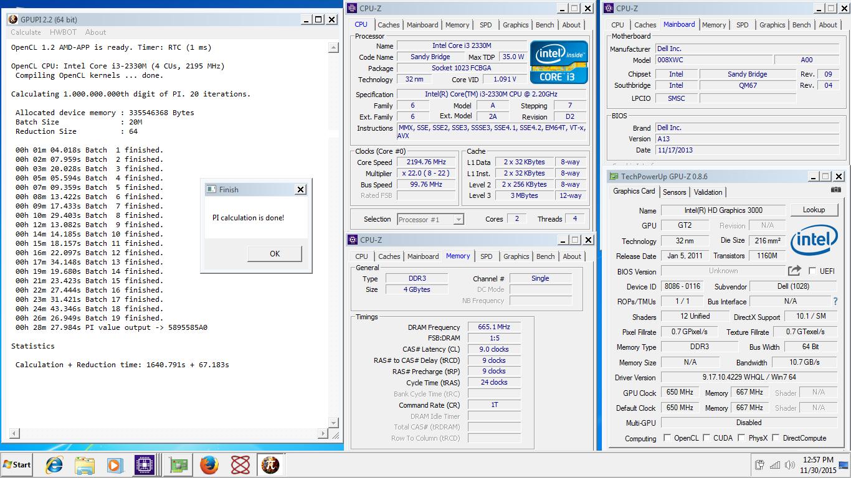Click the mainboard Model 008XWC field
The width and height of the screenshot is (851, 478).
[x=713, y=60]
